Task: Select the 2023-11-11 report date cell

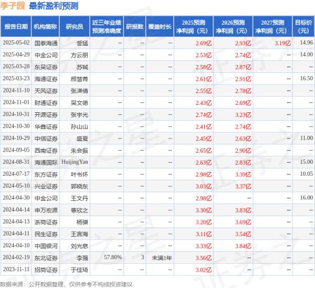Action: pos(15,270)
